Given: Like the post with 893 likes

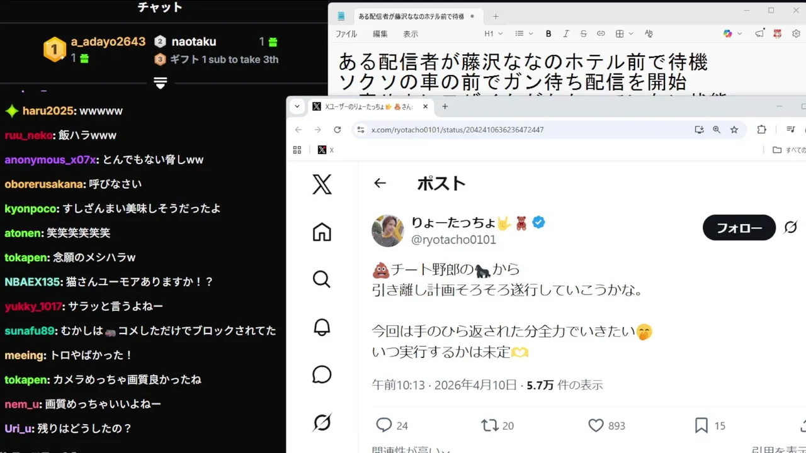Looking at the screenshot, I should pyautogui.click(x=606, y=426).
